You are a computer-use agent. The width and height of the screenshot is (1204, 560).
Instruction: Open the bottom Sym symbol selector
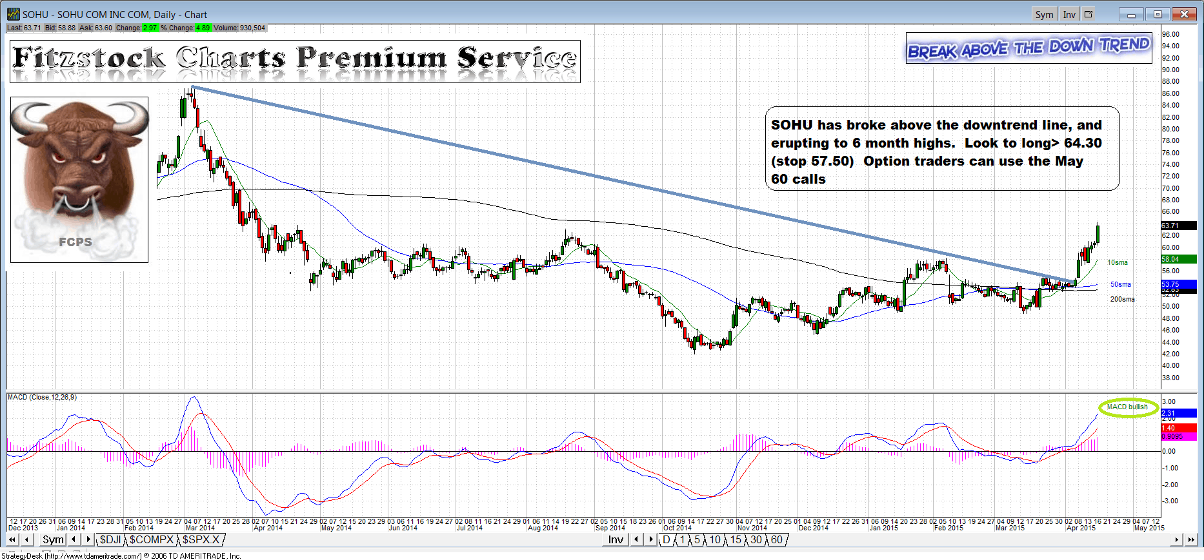point(53,540)
